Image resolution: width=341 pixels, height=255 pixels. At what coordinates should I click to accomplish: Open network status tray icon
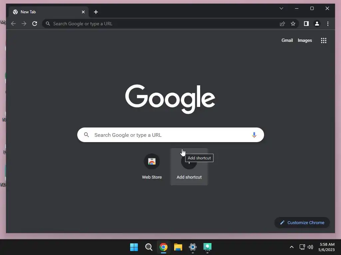302,247
